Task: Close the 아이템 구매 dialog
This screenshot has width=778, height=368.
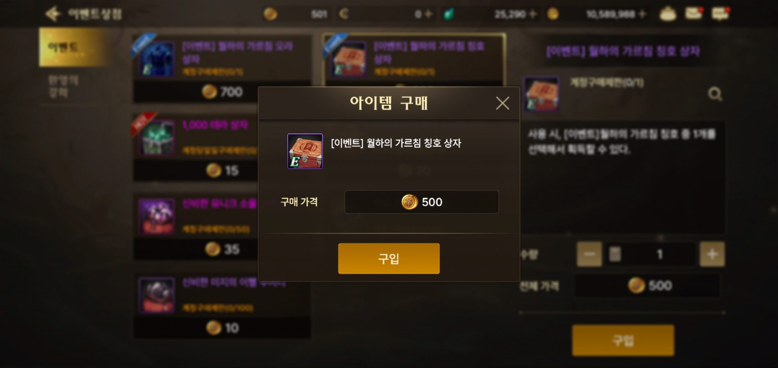Action: 502,103
